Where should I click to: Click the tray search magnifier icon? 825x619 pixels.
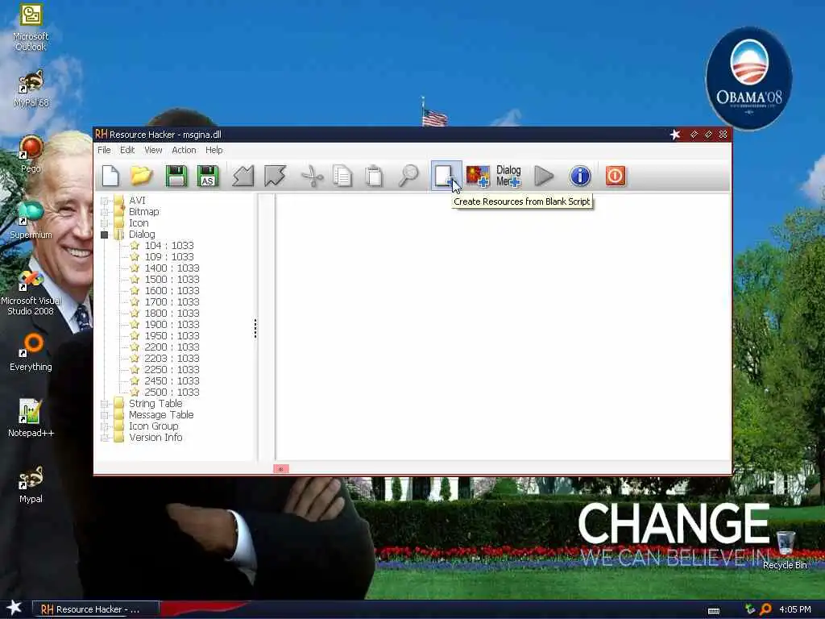pyautogui.click(x=765, y=609)
